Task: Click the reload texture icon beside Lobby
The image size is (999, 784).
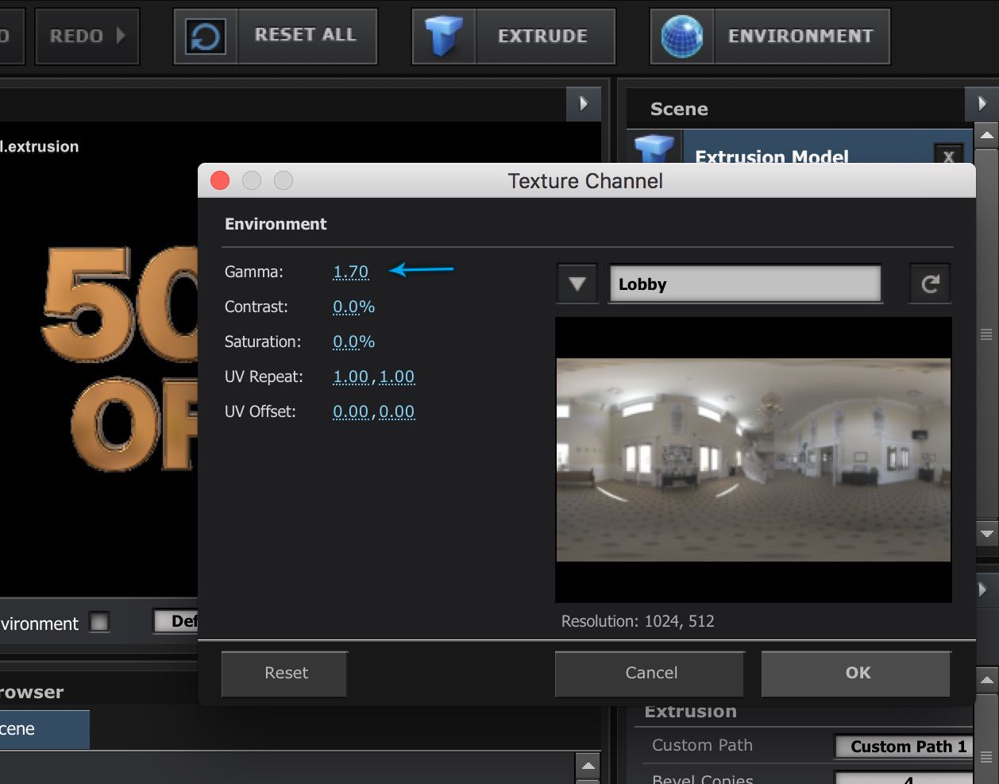Action: click(930, 284)
